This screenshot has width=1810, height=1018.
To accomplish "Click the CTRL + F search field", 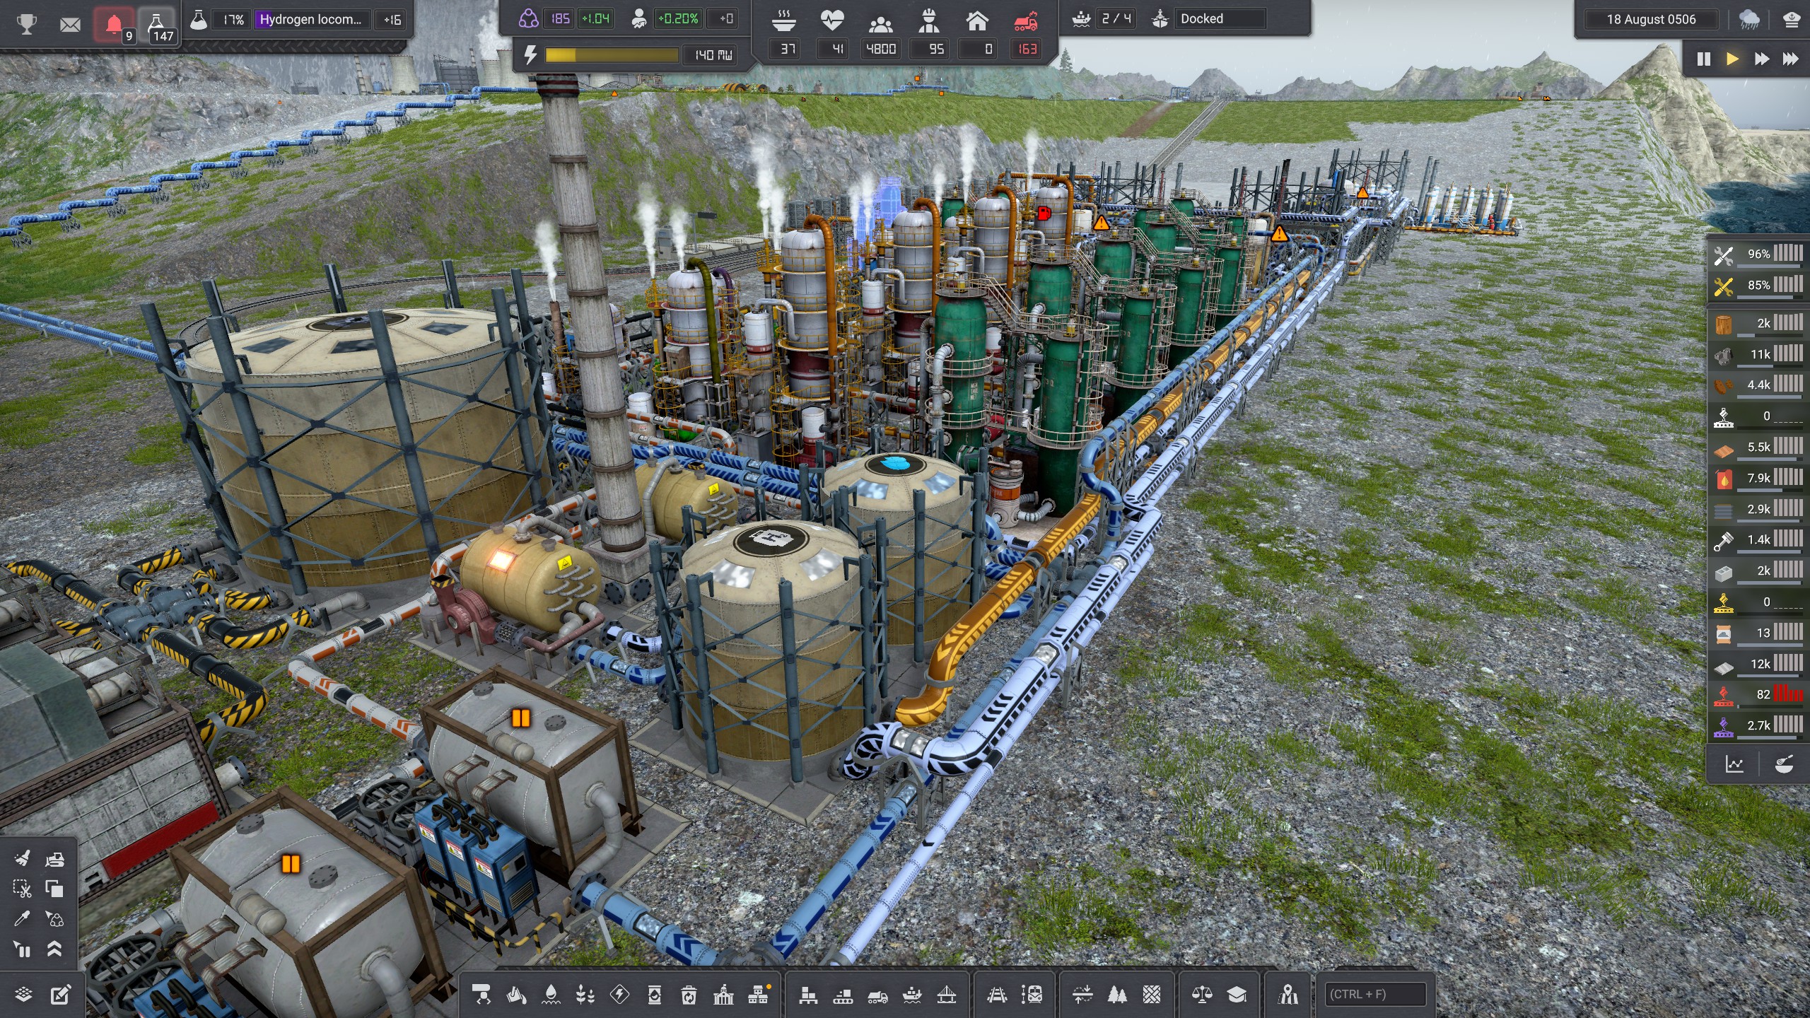I will (x=1375, y=994).
